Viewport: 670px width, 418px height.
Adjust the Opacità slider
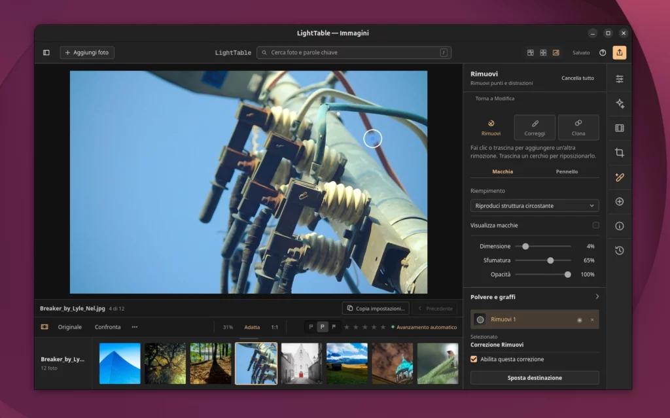click(542, 274)
